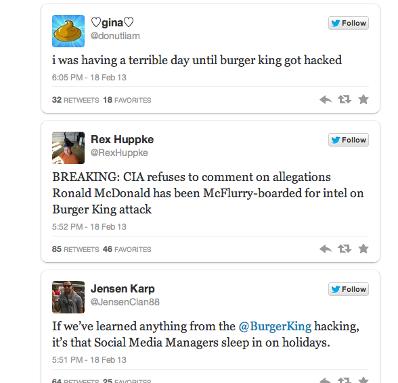The height and width of the screenshot is (383, 398).
Task: Open the @BurgerKing mention link
Action: pyautogui.click(x=275, y=326)
